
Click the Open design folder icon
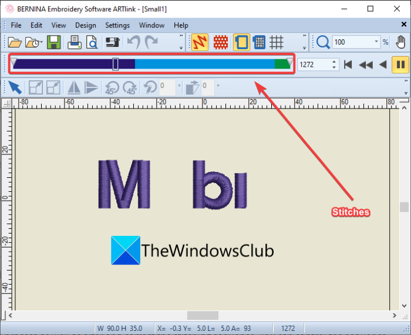(x=15, y=42)
